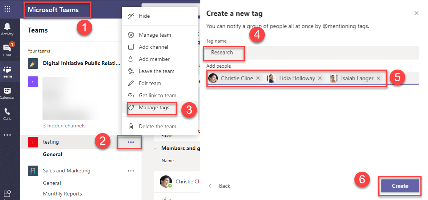
Task: Go Back from the tag dialog
Action: click(220, 186)
